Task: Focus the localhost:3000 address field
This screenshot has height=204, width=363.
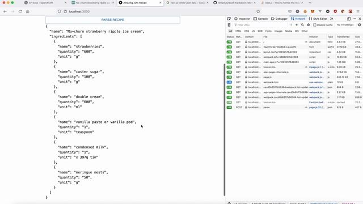Action: (x=158, y=11)
